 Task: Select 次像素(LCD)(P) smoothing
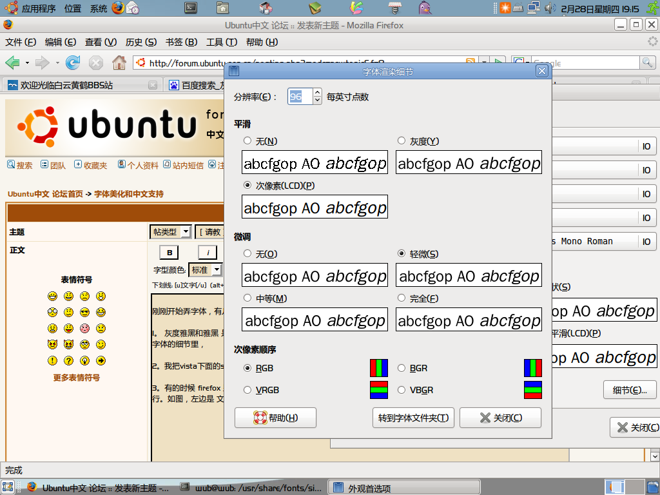tap(247, 185)
